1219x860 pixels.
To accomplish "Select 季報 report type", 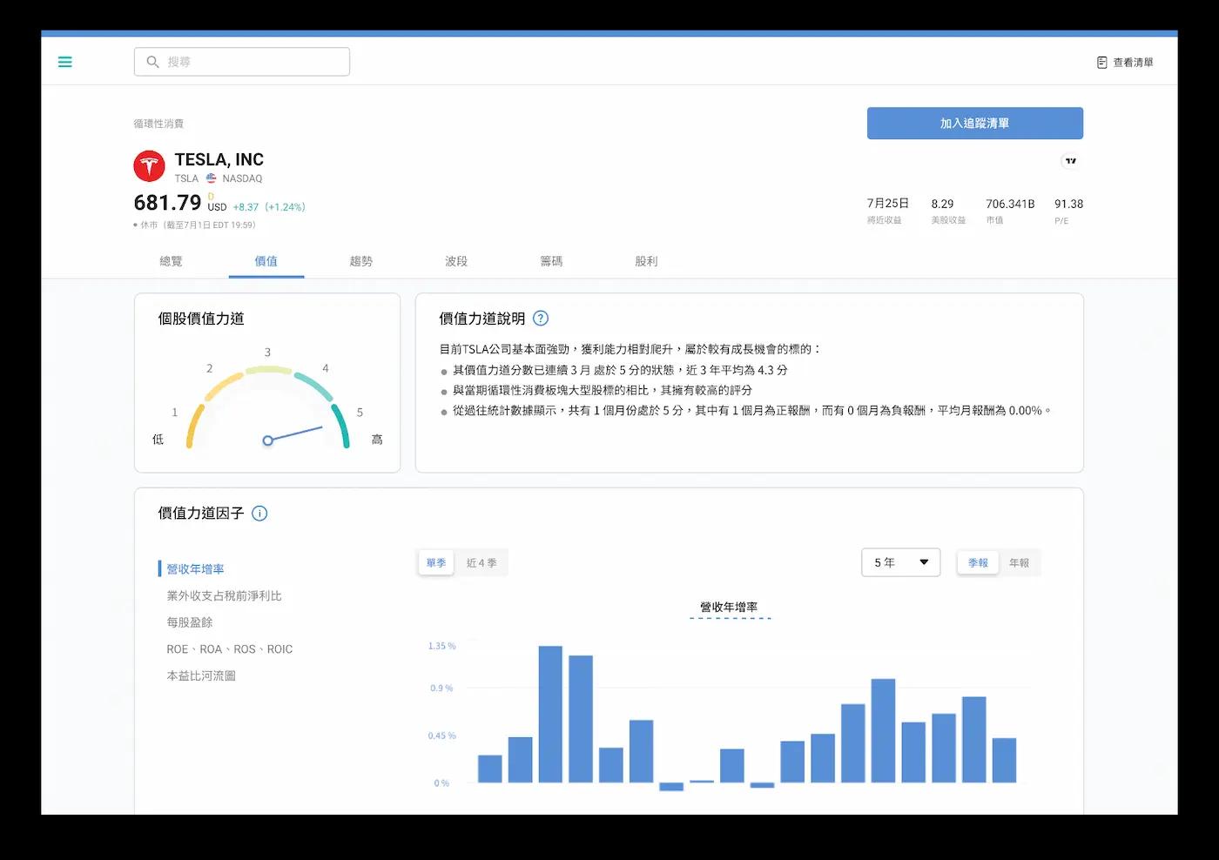I will [978, 563].
